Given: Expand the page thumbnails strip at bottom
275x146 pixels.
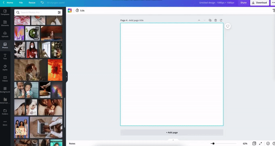Looking at the screenshot, I should (x=173, y=140).
